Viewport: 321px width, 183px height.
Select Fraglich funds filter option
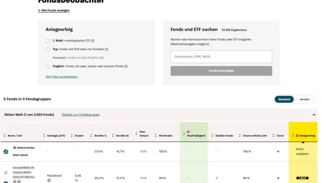click(x=48, y=67)
